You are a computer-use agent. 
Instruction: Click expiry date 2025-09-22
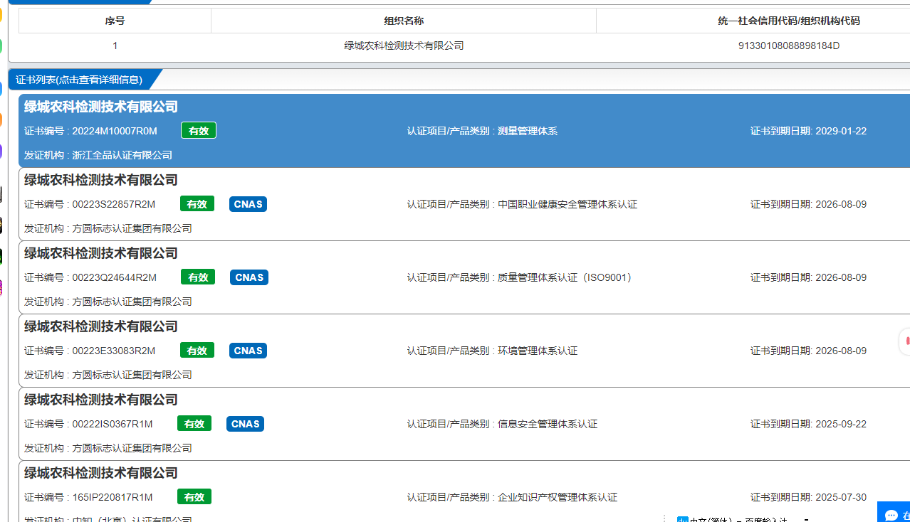841,424
